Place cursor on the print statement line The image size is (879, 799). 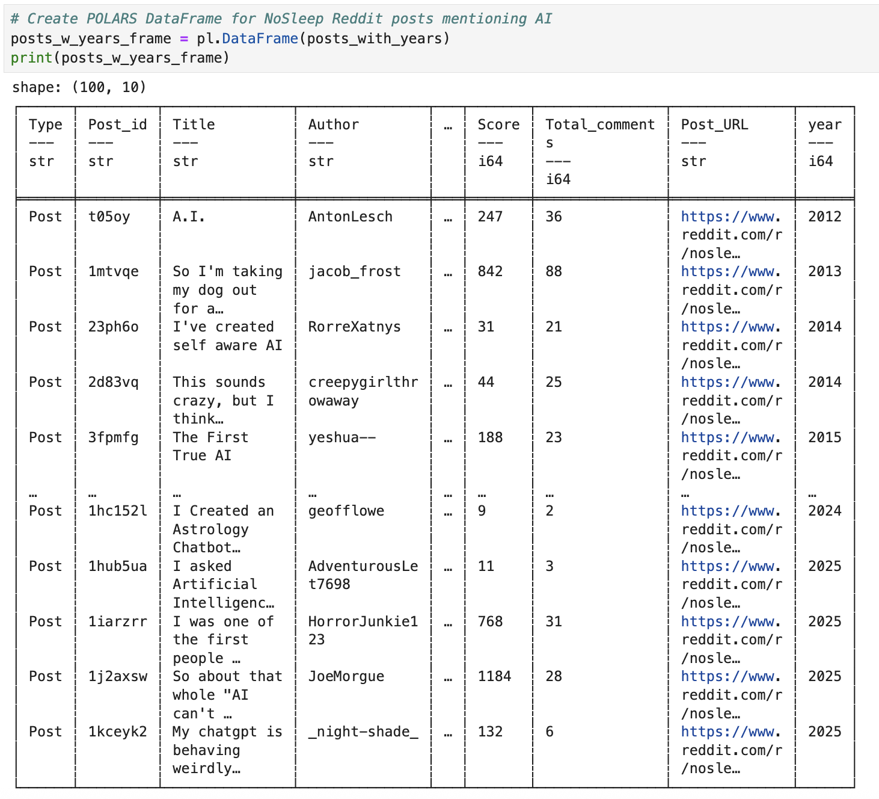(120, 58)
